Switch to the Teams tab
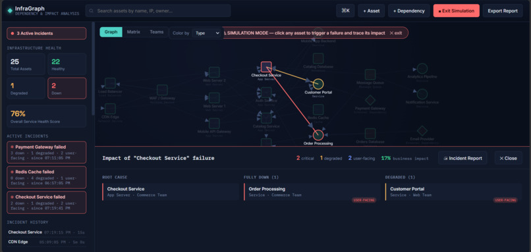The image size is (531, 252). [x=156, y=32]
